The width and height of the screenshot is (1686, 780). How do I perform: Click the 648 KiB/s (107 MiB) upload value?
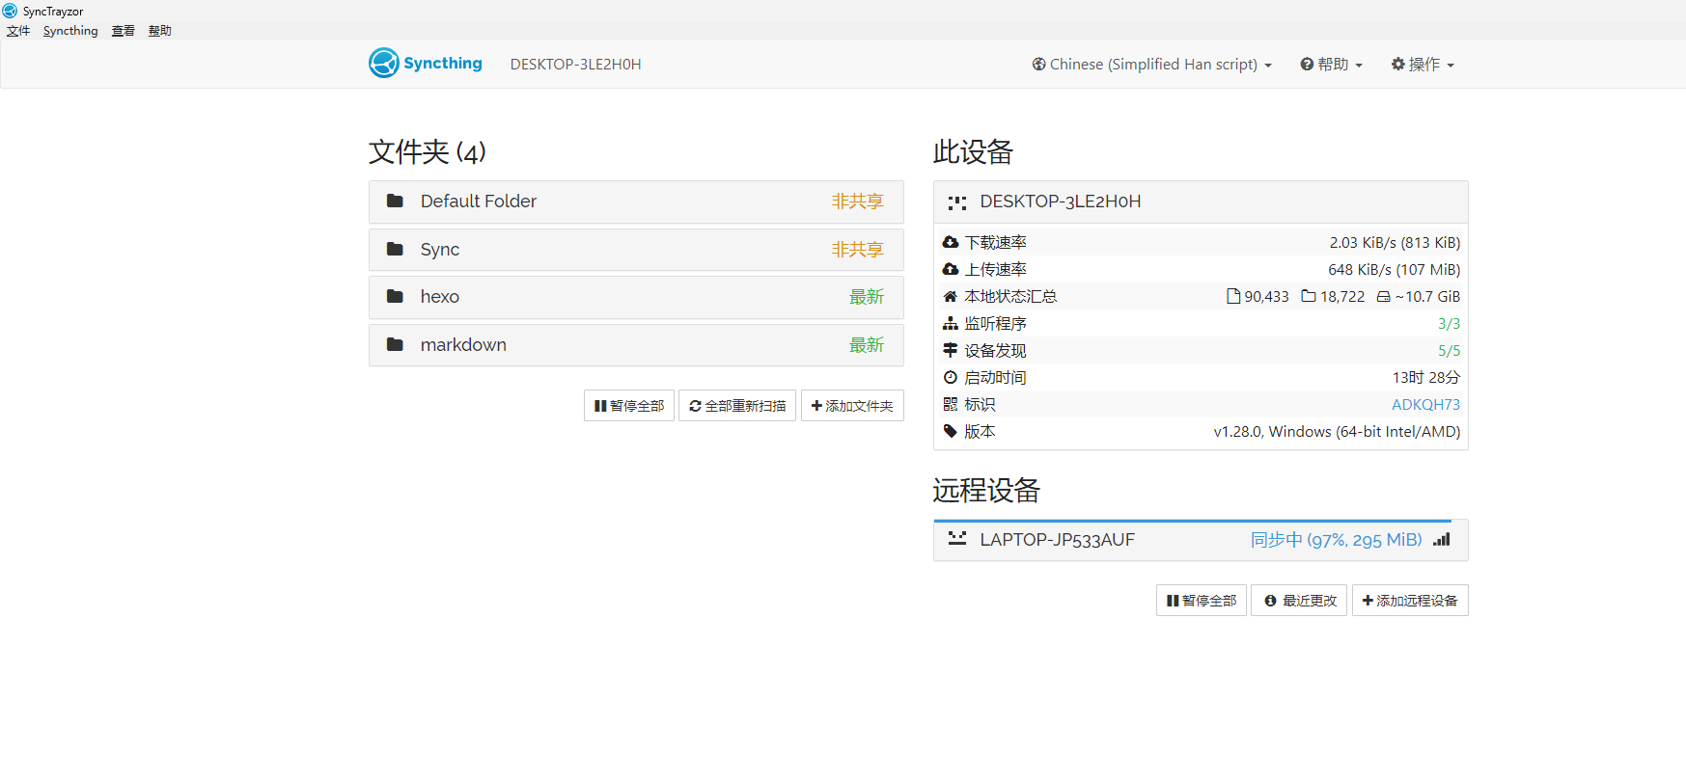pos(1395,270)
